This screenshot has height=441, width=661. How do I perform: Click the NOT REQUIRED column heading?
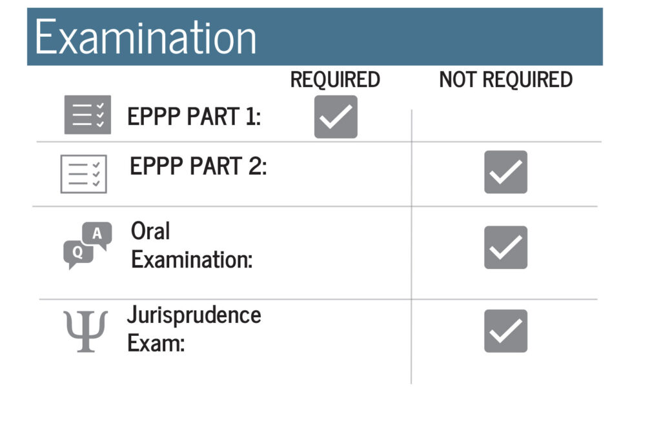[506, 79]
